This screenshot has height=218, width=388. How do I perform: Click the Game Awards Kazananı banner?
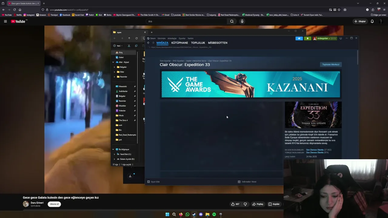click(251, 84)
